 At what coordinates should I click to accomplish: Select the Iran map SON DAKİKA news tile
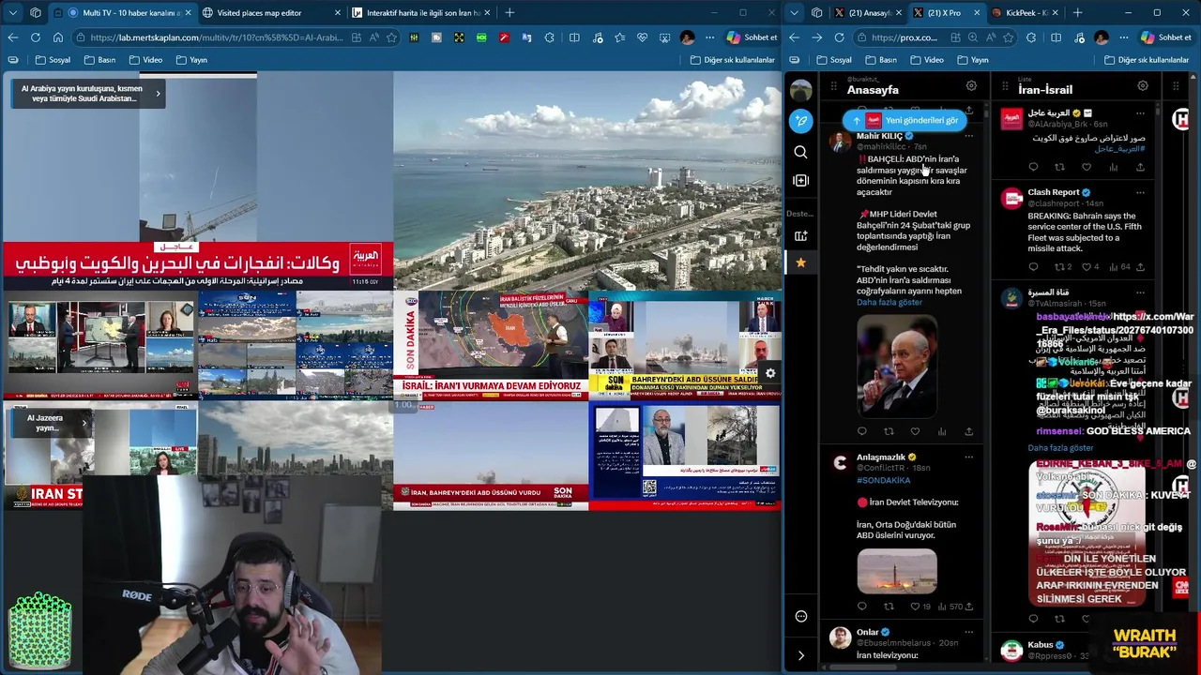coord(491,345)
